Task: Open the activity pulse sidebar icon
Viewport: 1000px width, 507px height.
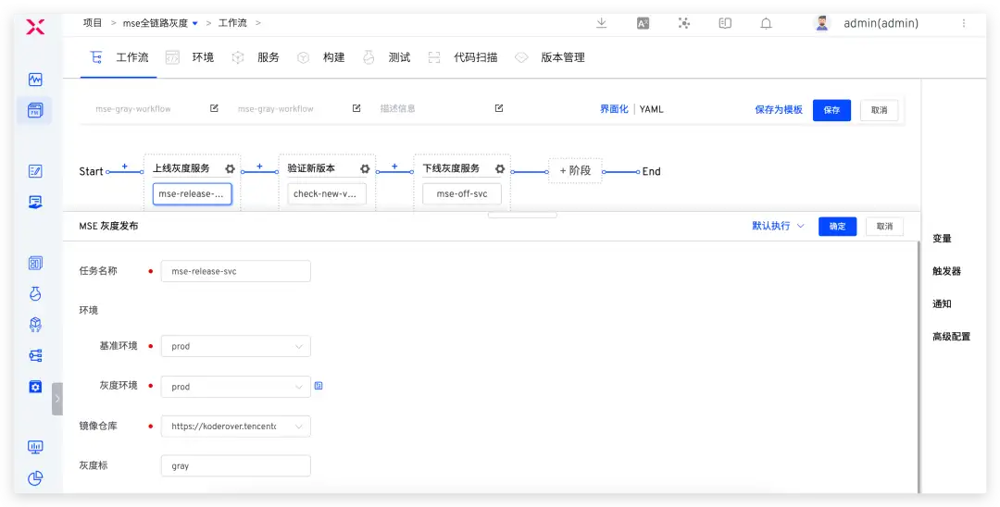Action: (x=35, y=80)
